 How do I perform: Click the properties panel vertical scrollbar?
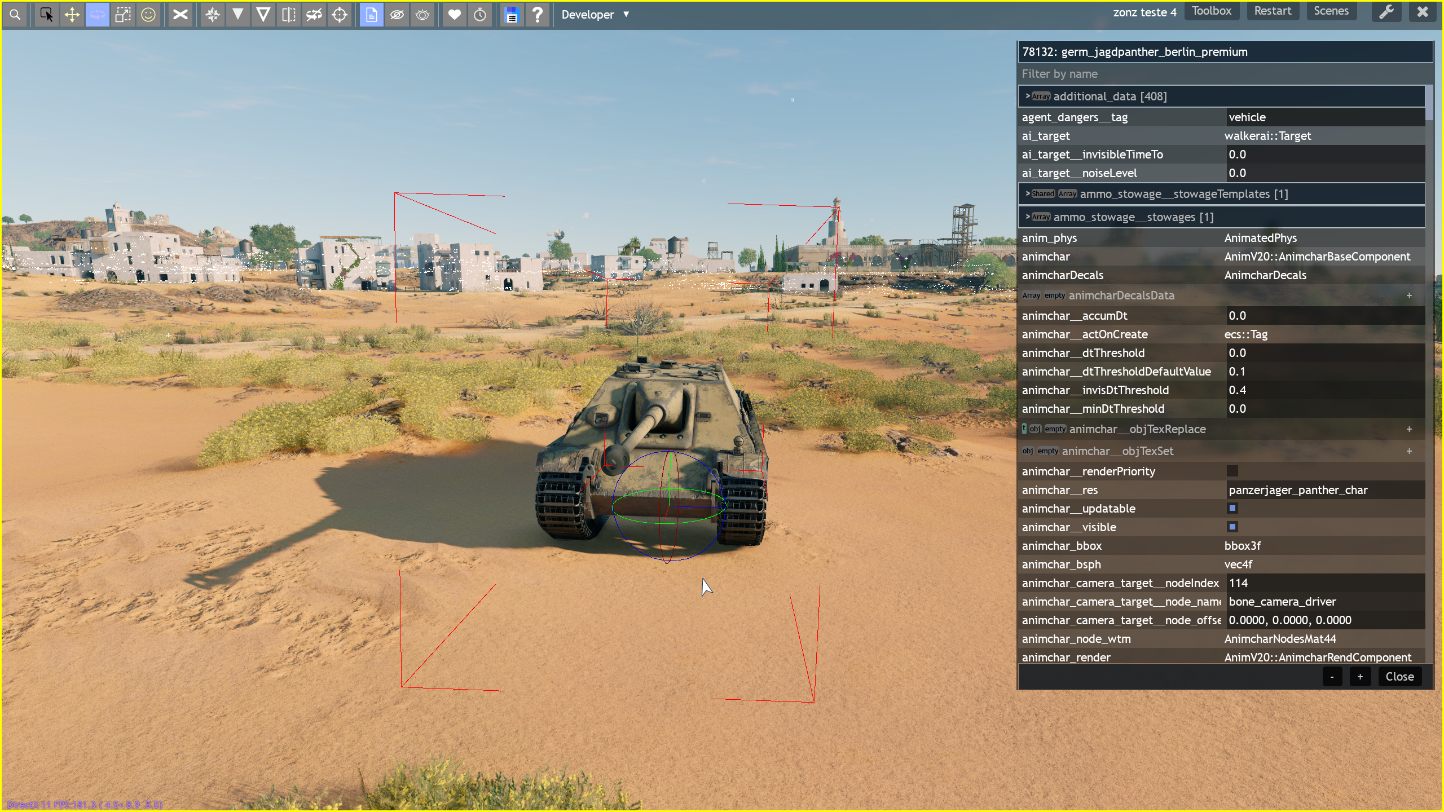click(1429, 103)
